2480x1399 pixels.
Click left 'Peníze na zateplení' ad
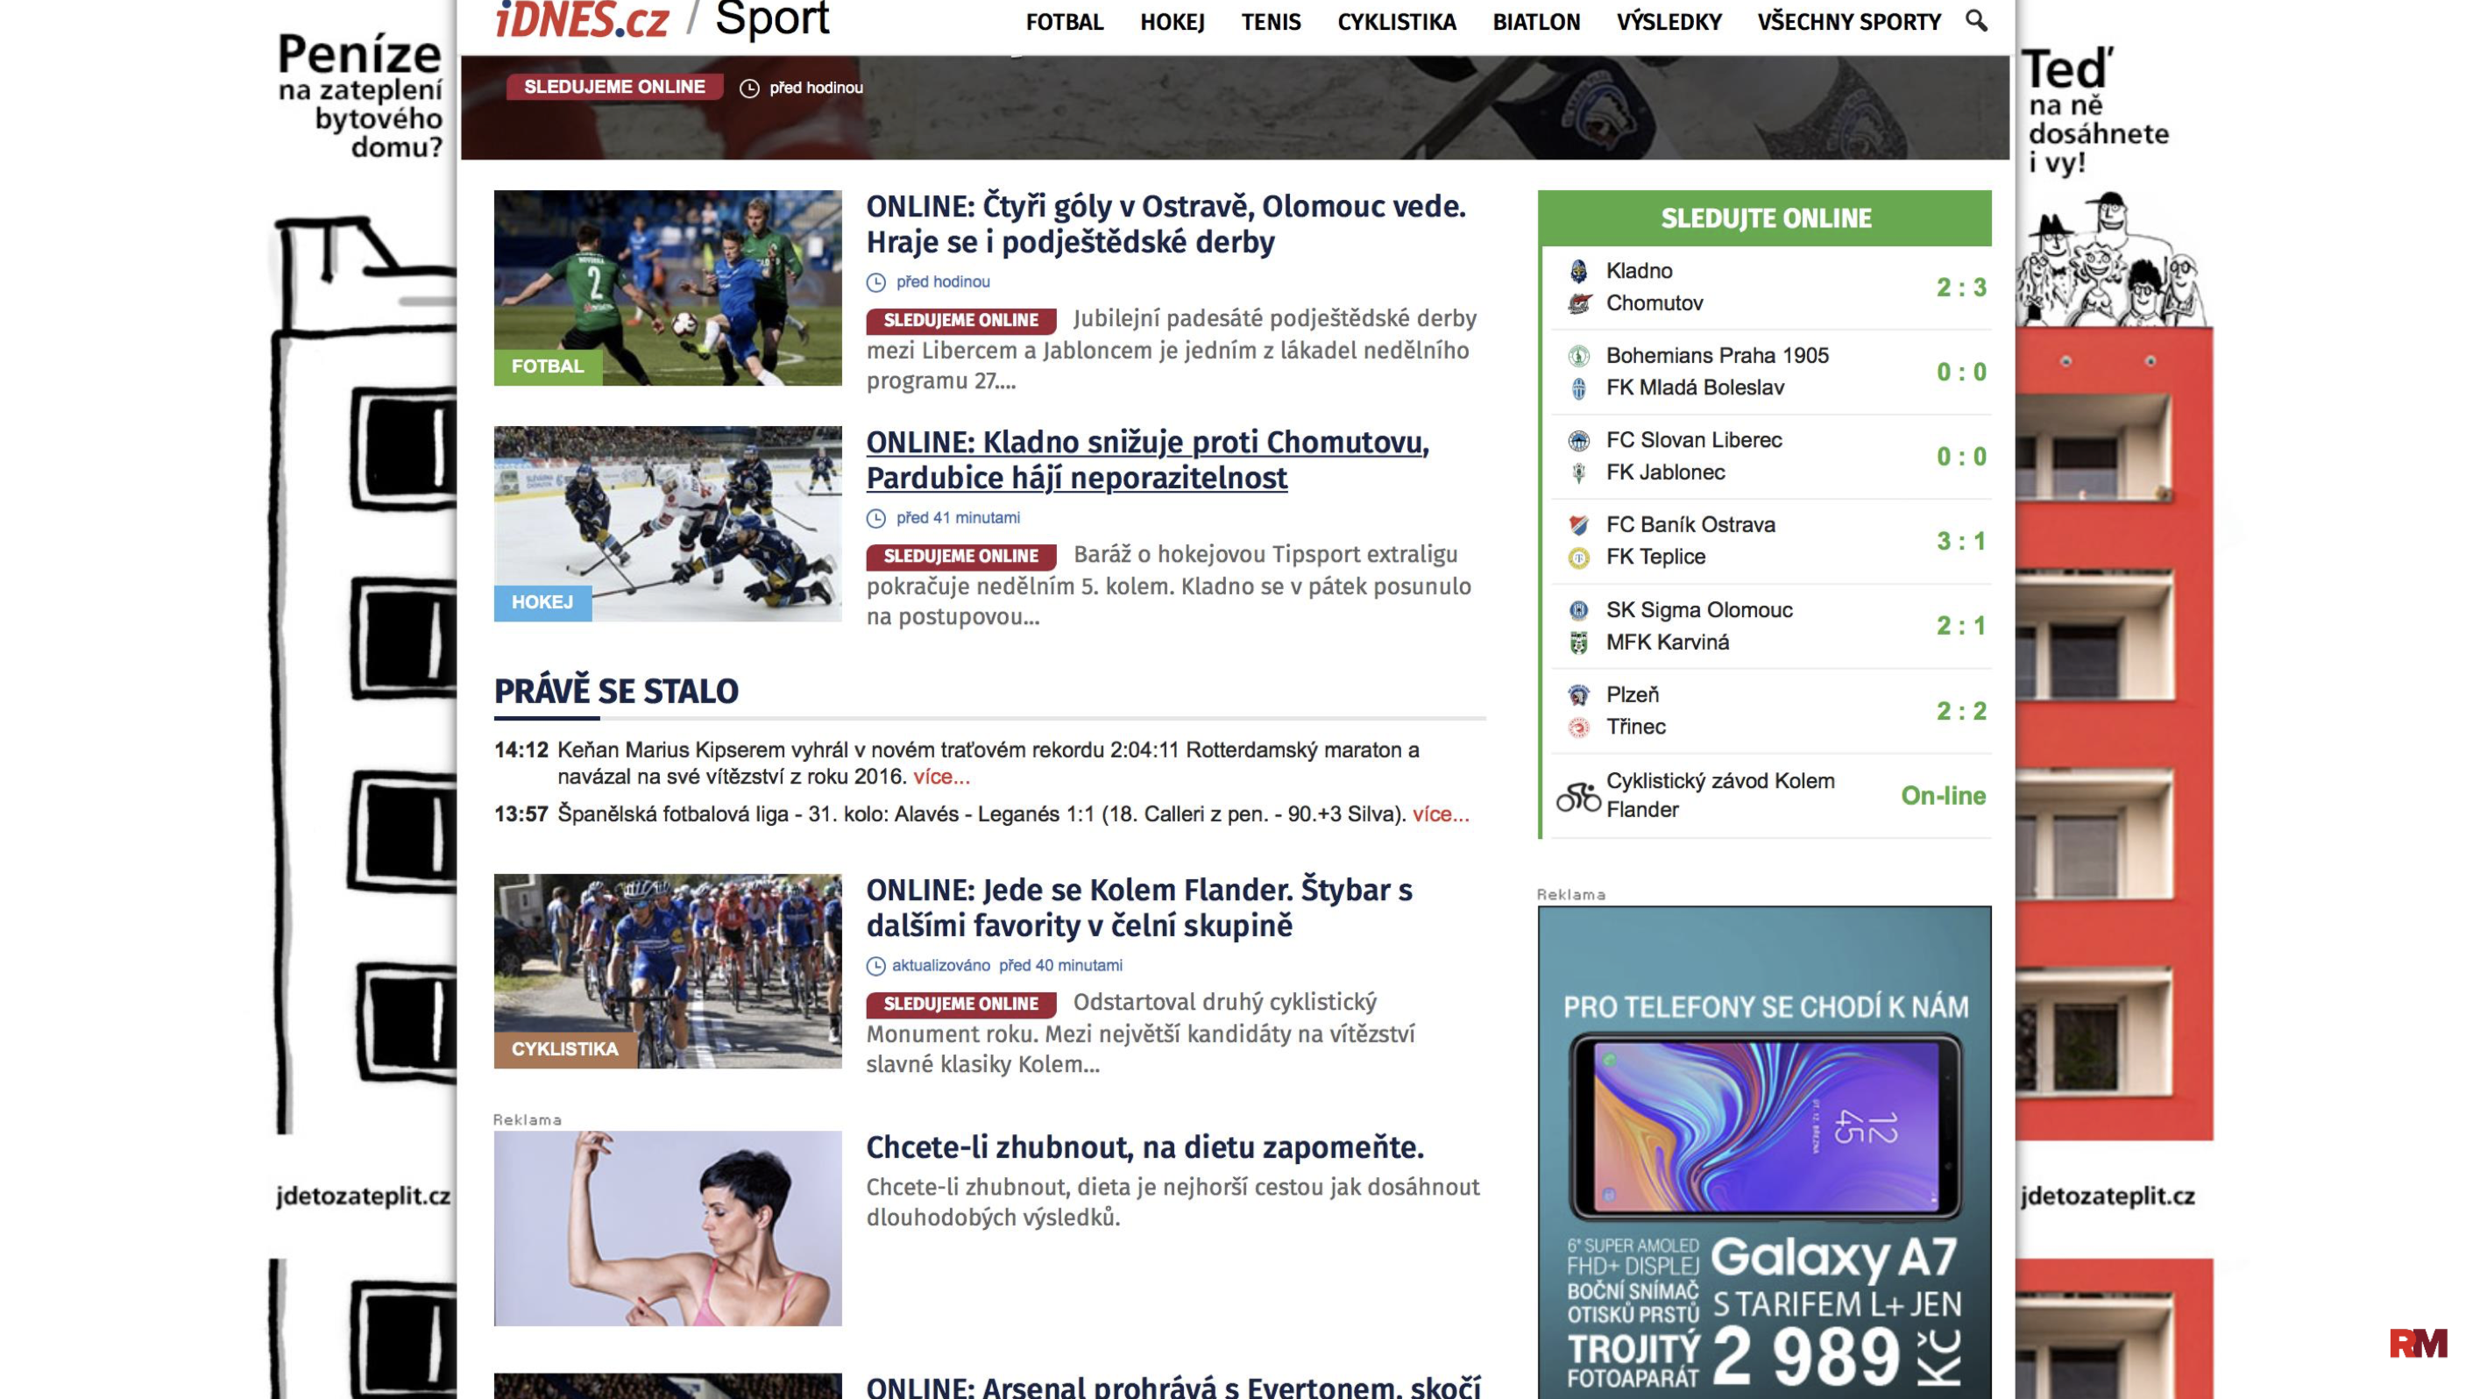362,699
